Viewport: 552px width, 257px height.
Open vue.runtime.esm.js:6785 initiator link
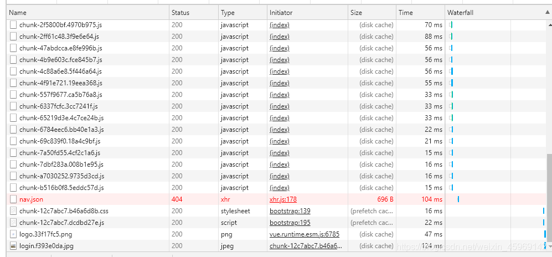(304, 234)
